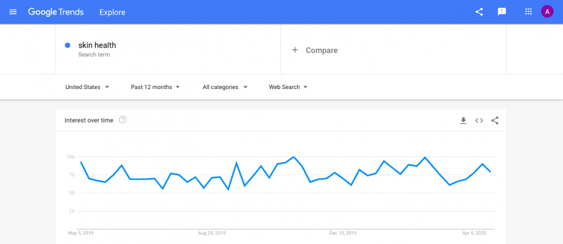The height and width of the screenshot is (244, 563).
Task: Open the send feedback icon
Action: 501,12
